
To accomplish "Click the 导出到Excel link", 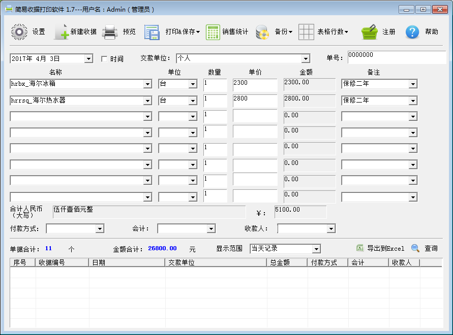I will (x=385, y=248).
